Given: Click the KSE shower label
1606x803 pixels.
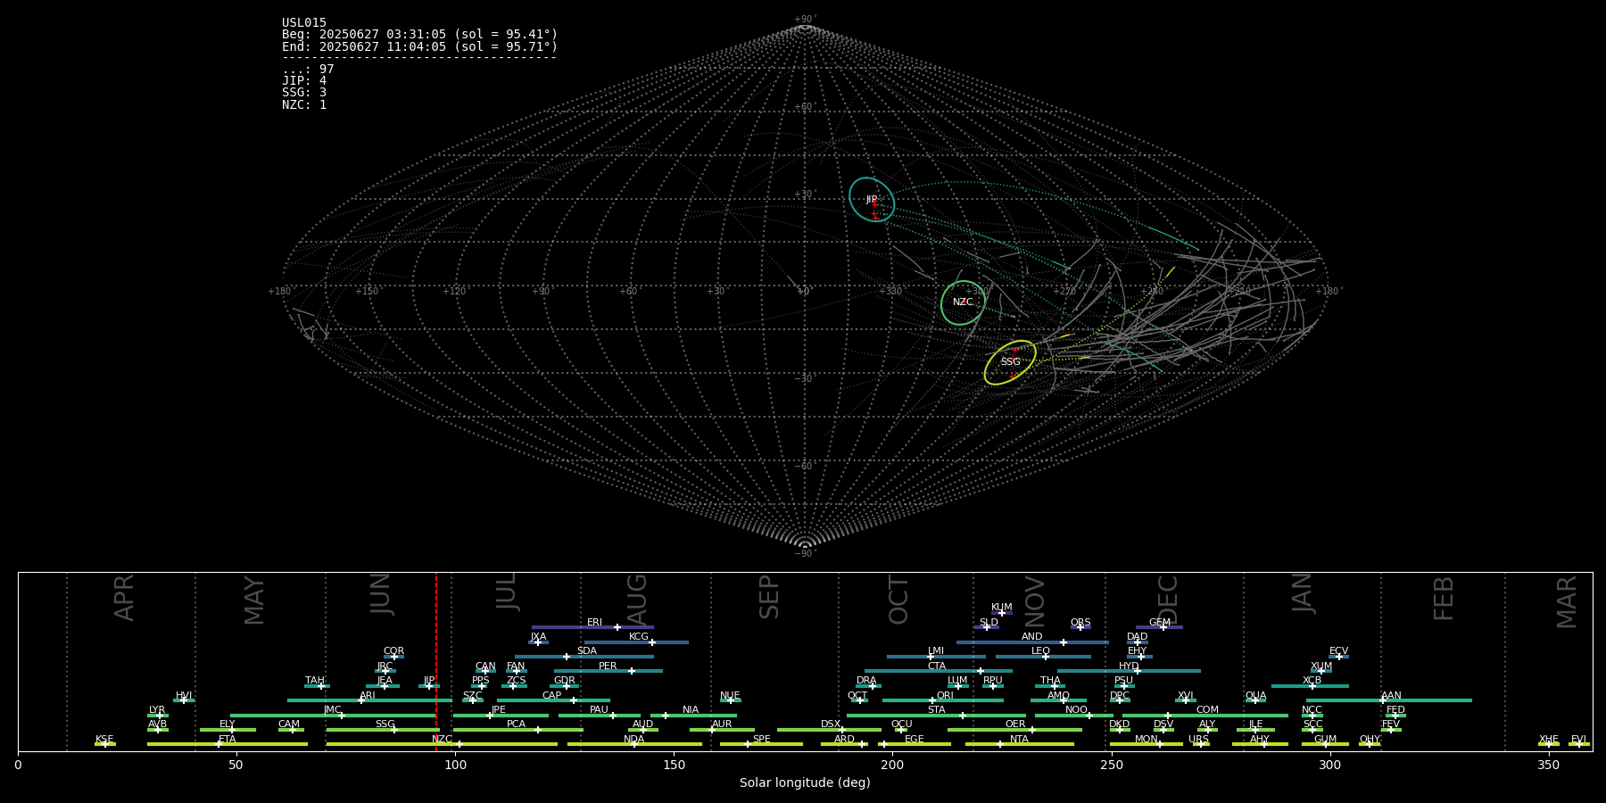Looking at the screenshot, I should 104,740.
